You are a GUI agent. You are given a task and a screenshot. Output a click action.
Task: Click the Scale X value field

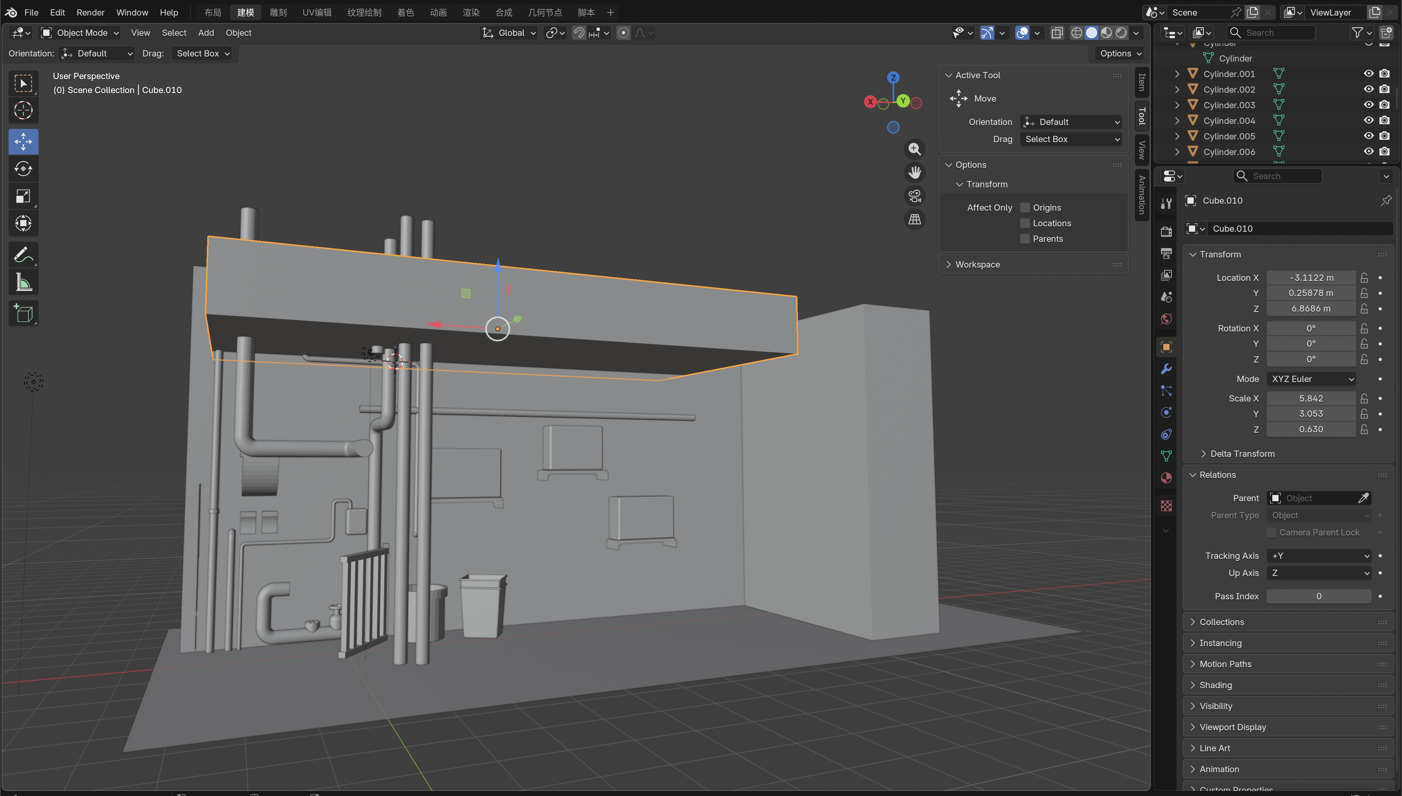point(1311,398)
